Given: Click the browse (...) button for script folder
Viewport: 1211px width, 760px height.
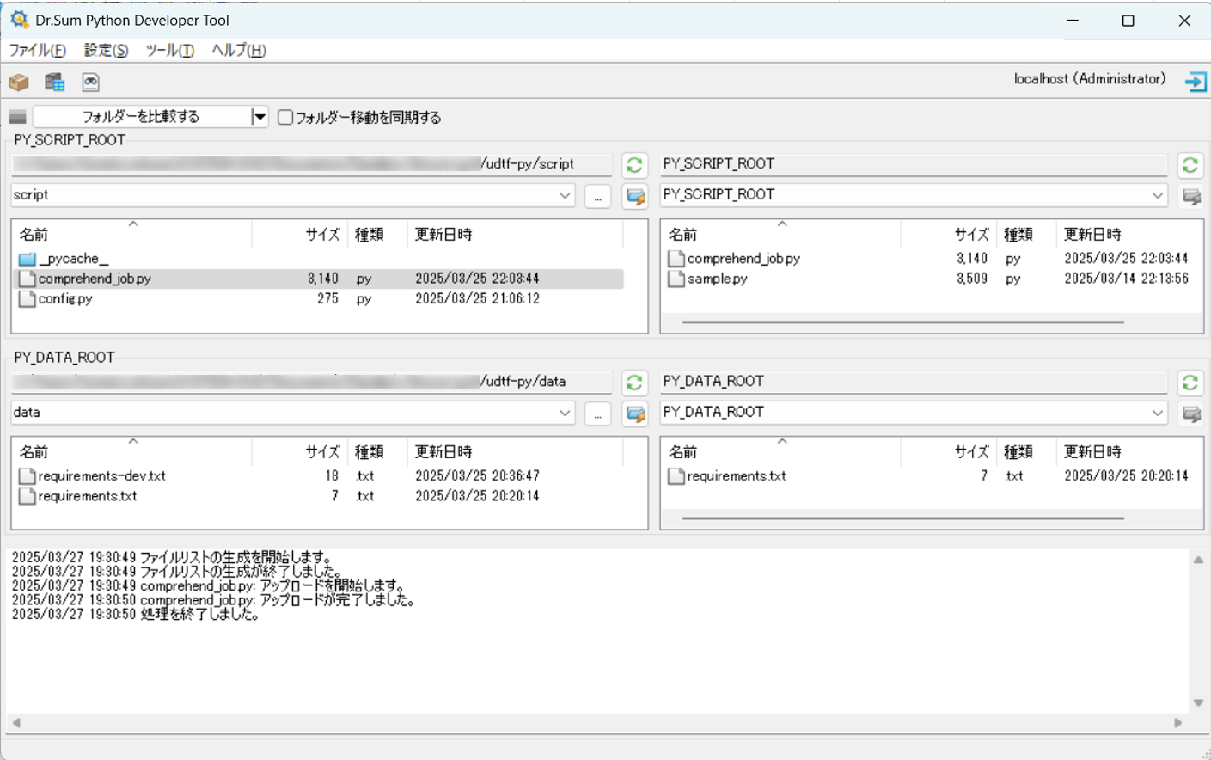Looking at the screenshot, I should [x=597, y=197].
